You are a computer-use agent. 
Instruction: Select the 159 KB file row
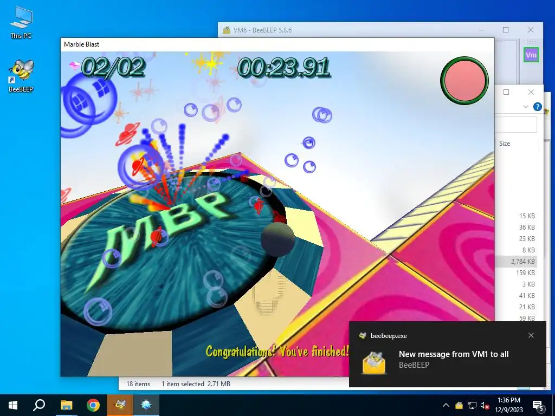tap(517, 273)
